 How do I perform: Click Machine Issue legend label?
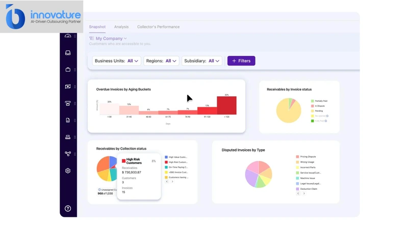tap(308, 178)
